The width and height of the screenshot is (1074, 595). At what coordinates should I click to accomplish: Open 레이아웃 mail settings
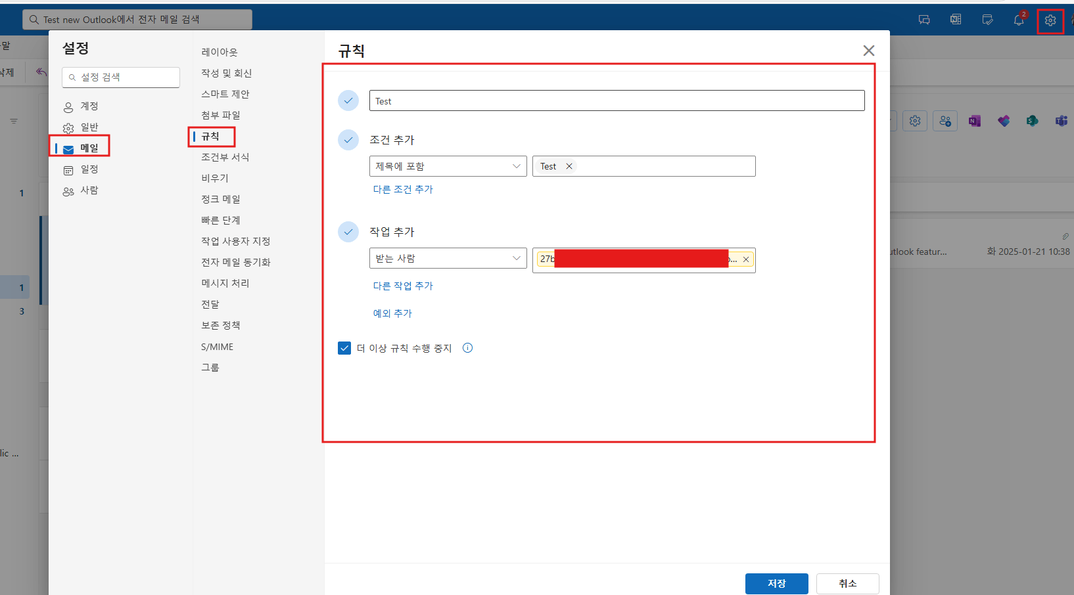tap(220, 52)
